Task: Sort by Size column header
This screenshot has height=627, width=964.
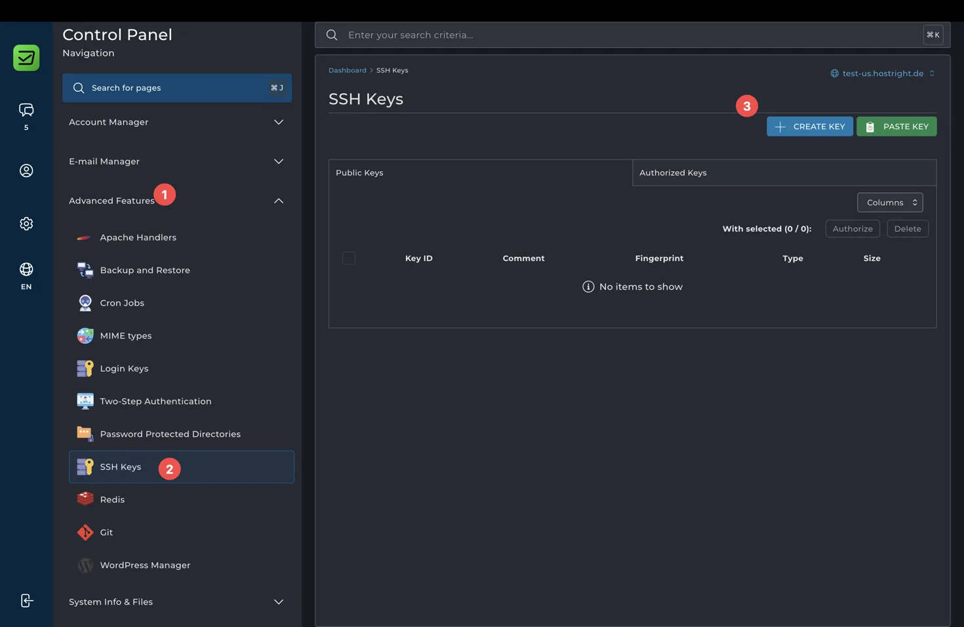Action: [872, 258]
